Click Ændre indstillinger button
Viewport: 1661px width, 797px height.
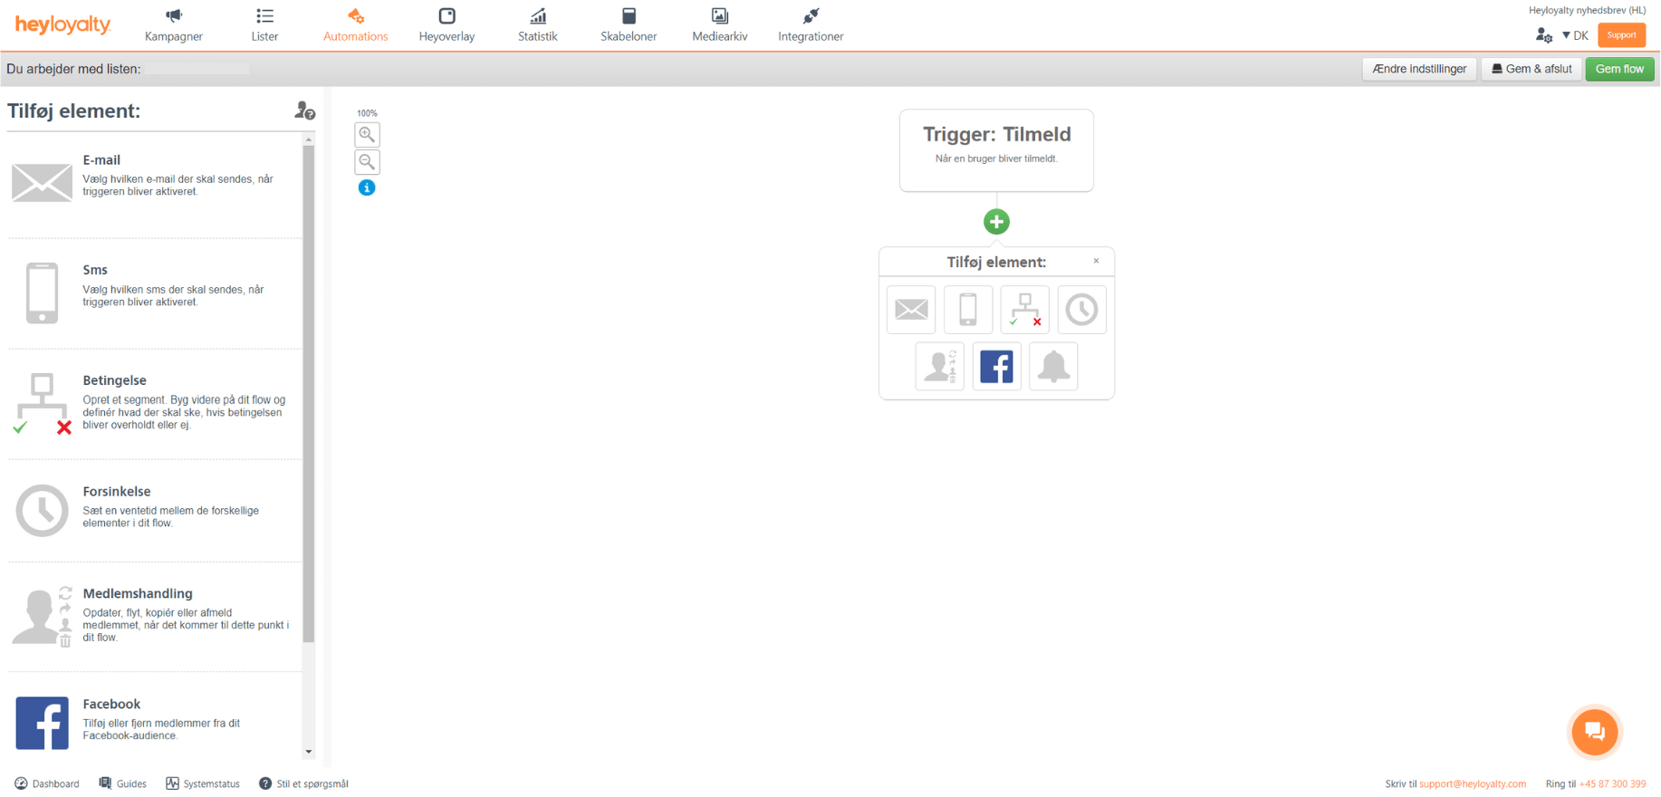tap(1419, 69)
